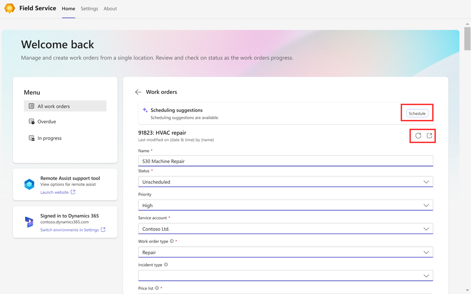
Task: Refresh the HVAC repair work order
Action: (418, 136)
